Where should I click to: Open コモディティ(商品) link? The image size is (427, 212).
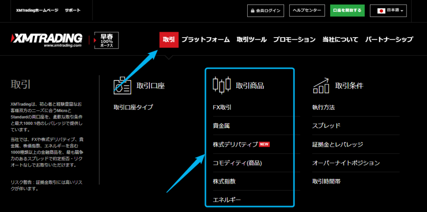tap(237, 163)
